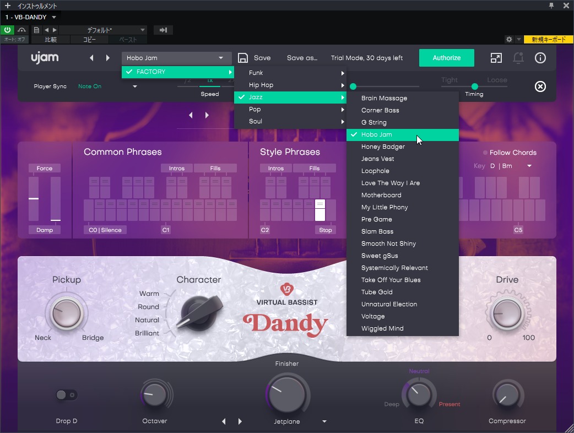Click the left arrow under Speed

(191, 115)
